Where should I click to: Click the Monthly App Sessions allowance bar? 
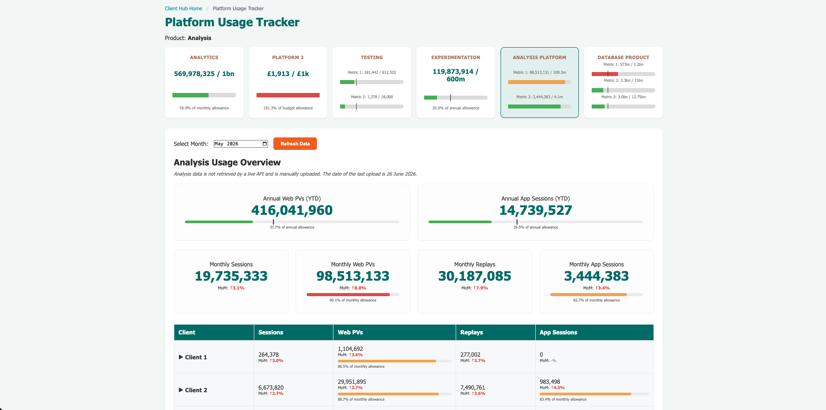[597, 294]
